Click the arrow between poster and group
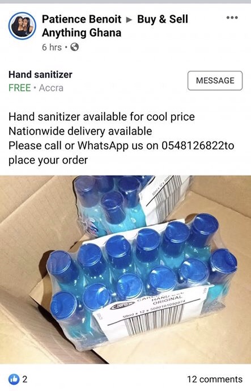This screenshot has height=391, width=251. [x=129, y=19]
